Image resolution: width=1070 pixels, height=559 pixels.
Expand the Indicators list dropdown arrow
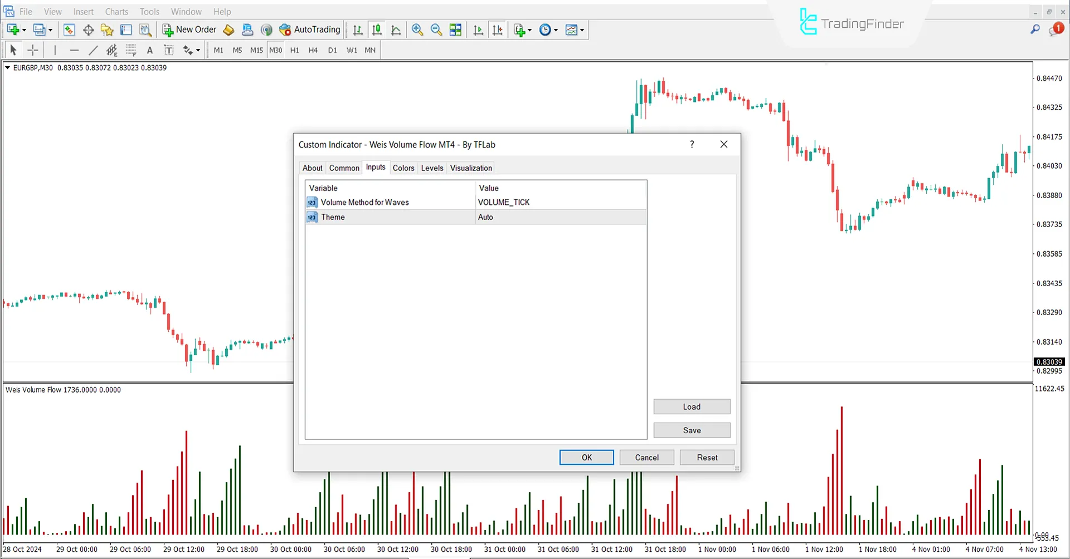529,30
